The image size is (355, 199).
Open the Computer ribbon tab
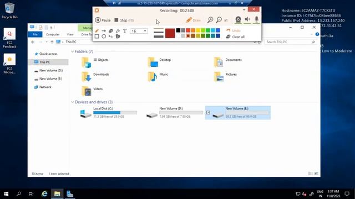pos(53,34)
